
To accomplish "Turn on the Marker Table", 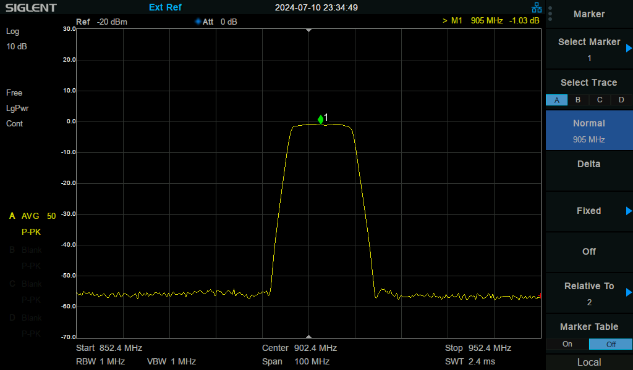I will [567, 344].
